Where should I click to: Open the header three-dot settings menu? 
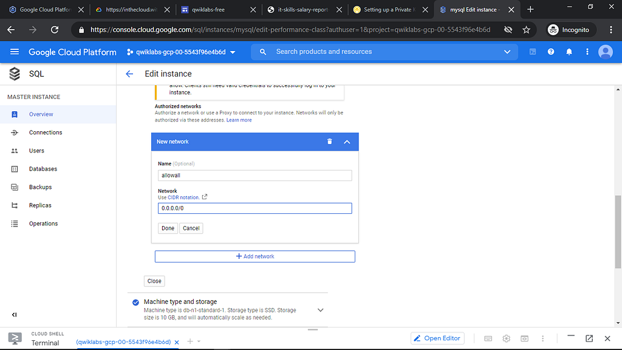click(587, 52)
